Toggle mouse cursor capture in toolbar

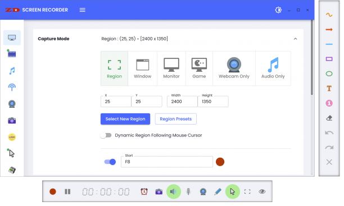233,191
